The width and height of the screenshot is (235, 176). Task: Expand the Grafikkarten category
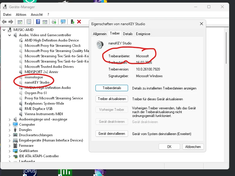click(x=10, y=151)
